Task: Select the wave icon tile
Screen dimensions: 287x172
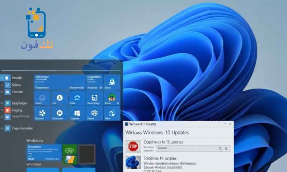Action: [x=77, y=98]
